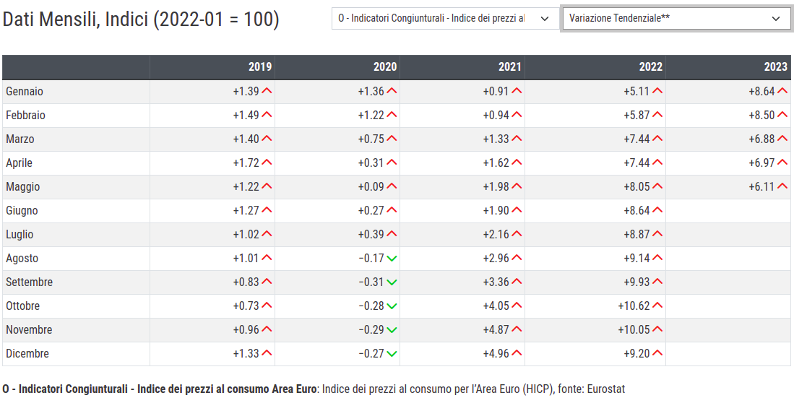Open the Indicatori Congiunturali indicator dropdown
The image size is (794, 398).
[x=444, y=19]
